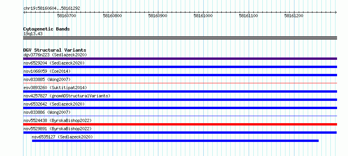Click the thin red nsv833885 line
This screenshot has width=348, height=156.
(180, 83)
